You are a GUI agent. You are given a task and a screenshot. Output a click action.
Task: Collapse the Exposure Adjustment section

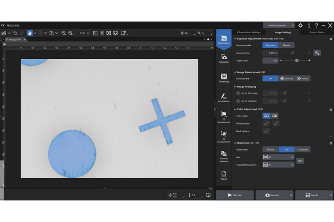pos(235,39)
